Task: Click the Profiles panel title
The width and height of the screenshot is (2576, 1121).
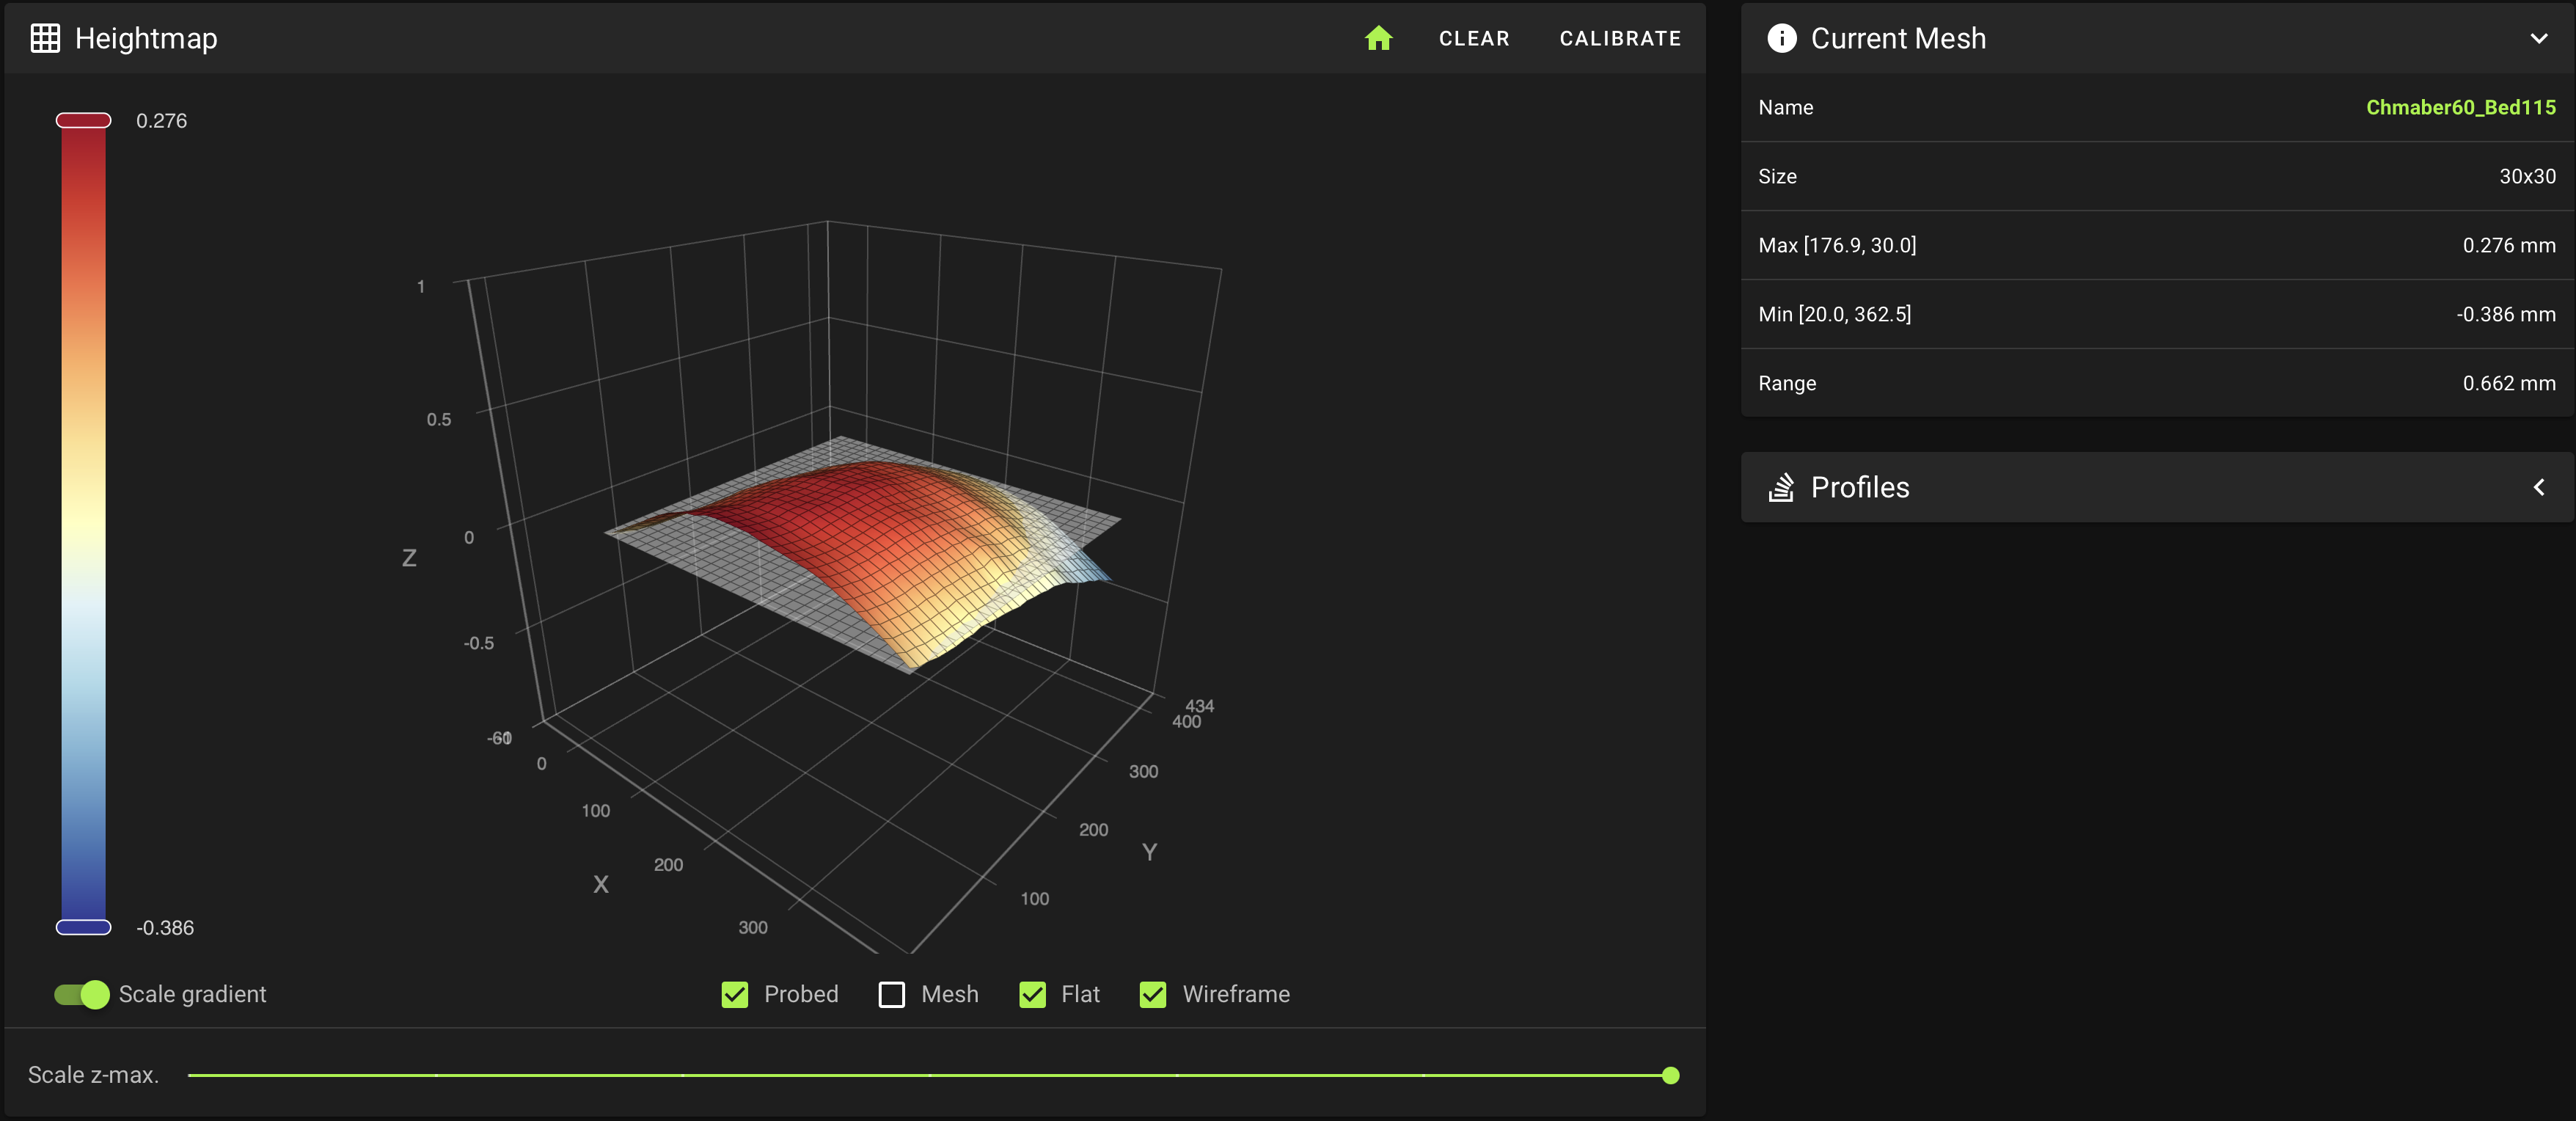Action: [x=1860, y=487]
